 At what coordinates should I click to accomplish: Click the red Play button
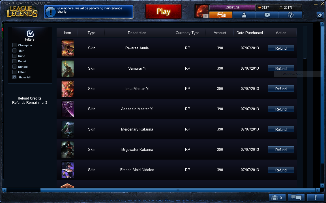163,11
